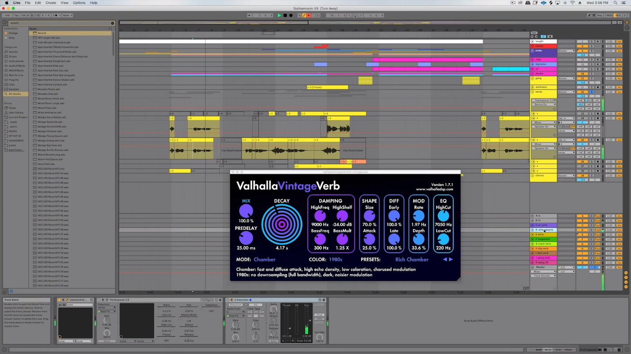The width and height of the screenshot is (631, 354).
Task: Open the Max for Live category
Action: click(x=16, y=75)
